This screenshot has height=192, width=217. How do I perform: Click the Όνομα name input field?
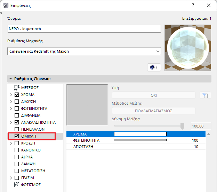[x=84, y=29]
